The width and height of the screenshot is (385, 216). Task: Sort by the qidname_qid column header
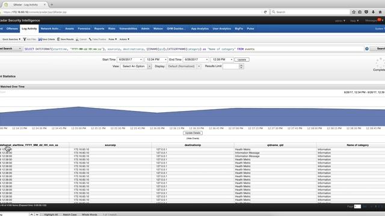click(x=276, y=145)
